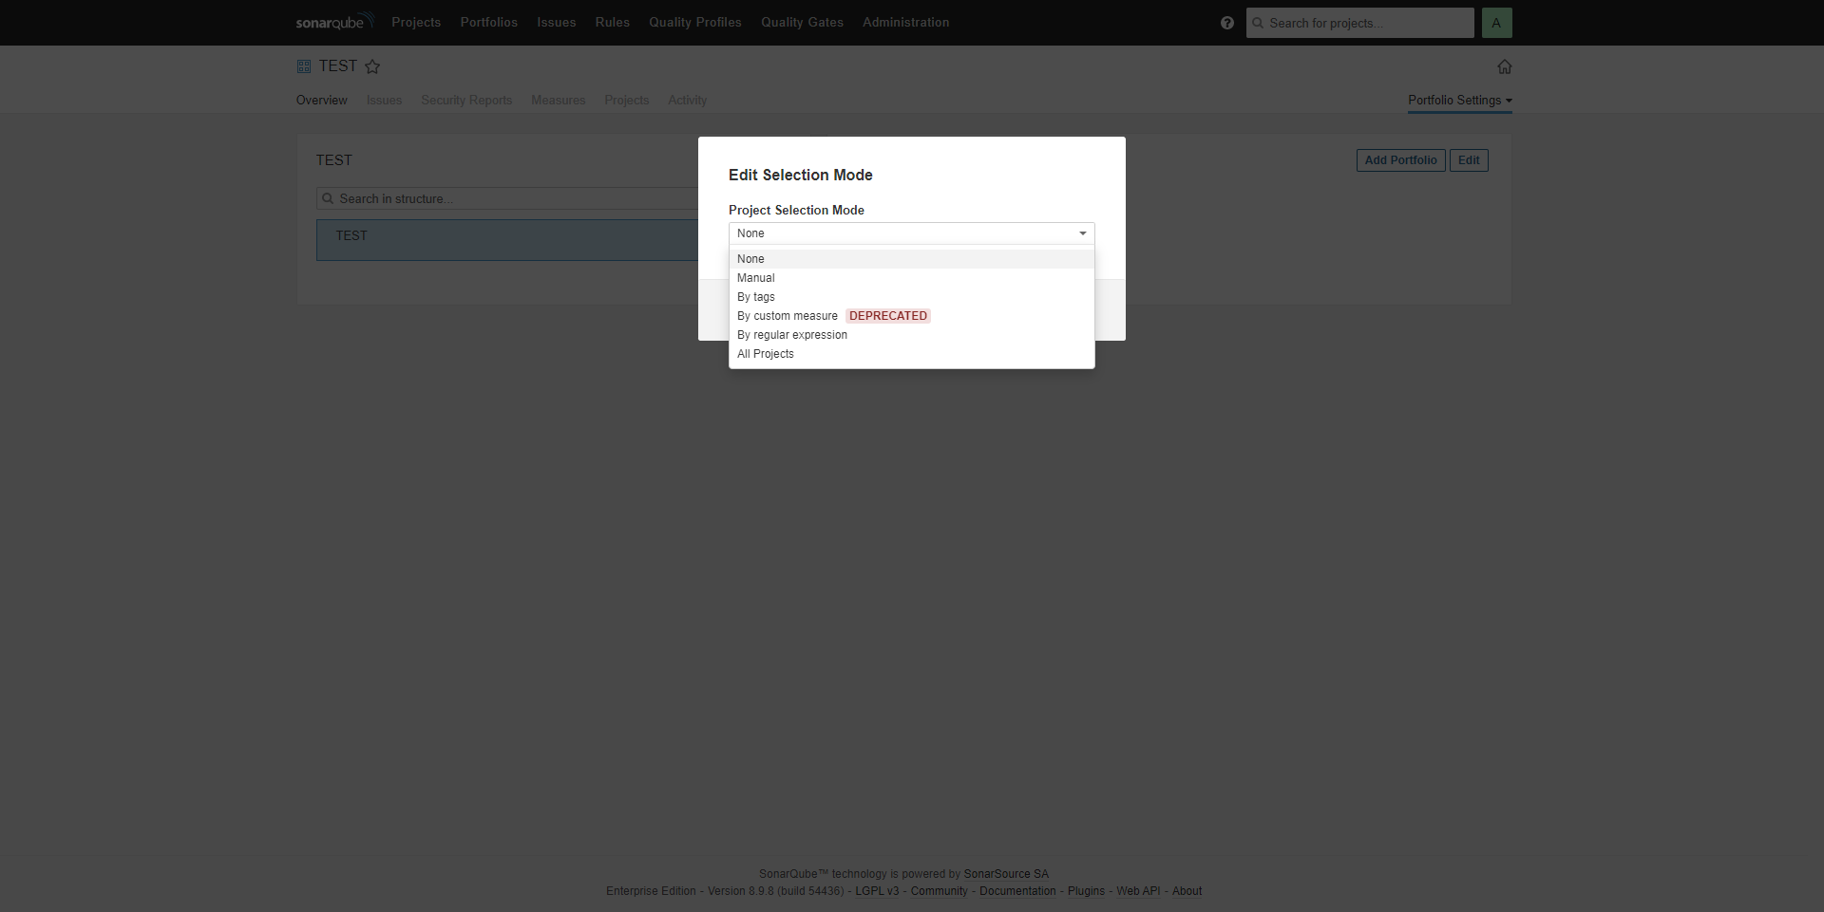Switch to the Activity tab

point(688,100)
